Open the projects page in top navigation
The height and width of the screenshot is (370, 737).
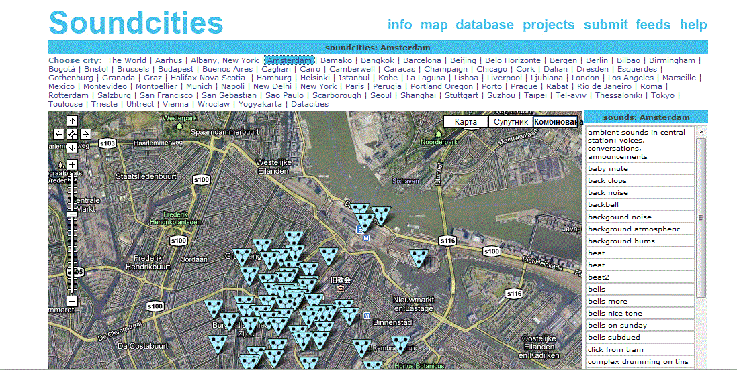pos(548,25)
